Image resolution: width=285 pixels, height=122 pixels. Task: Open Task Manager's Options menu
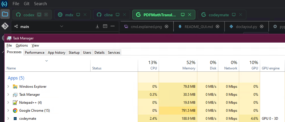[22, 45]
